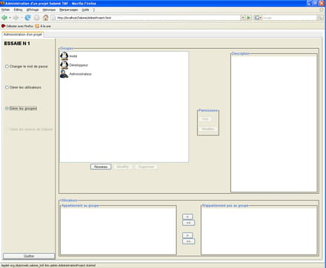Open the Débuter avec Firefox bookmark
This screenshot has height=268, width=326.
17,26
